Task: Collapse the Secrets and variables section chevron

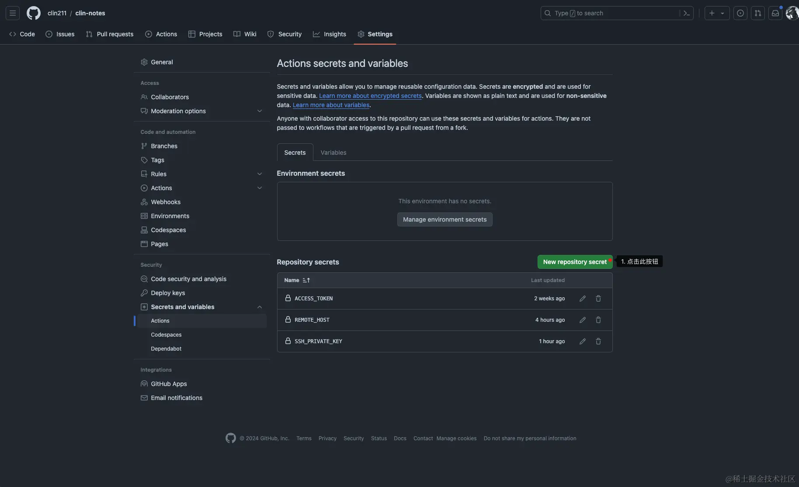Action: click(260, 307)
